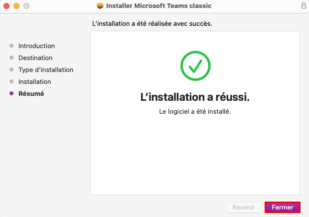Click the Revenir button
The height and width of the screenshot is (217, 309).
244,207
